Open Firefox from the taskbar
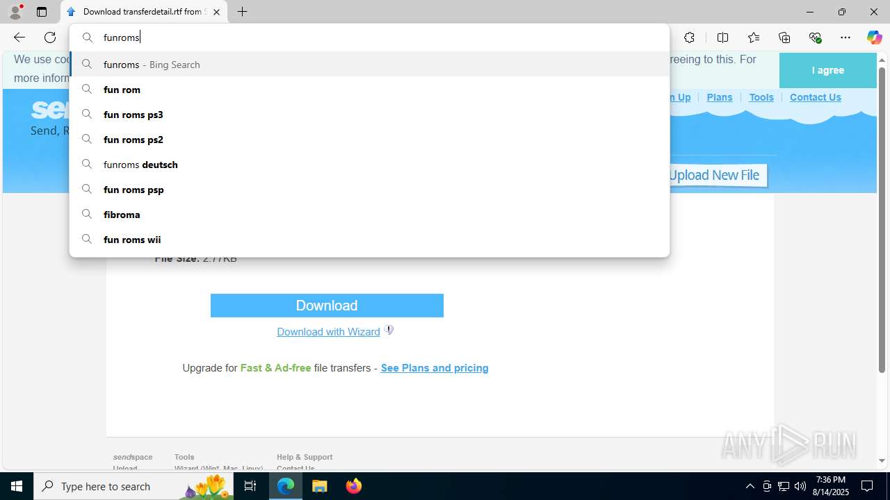Screen dimensions: 890x500 [353, 486]
